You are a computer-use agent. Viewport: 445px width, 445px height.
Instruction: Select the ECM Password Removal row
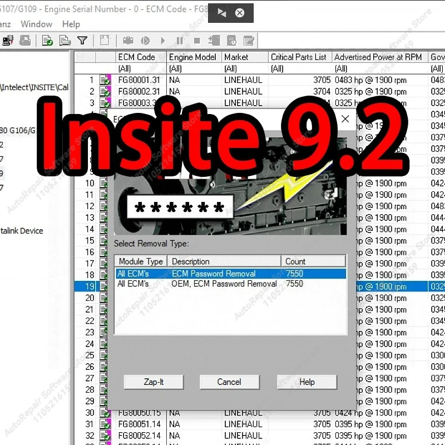(x=230, y=274)
